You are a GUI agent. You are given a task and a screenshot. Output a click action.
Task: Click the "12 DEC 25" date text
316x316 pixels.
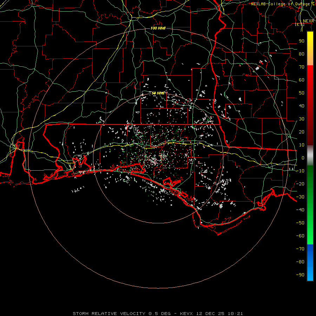point(210,314)
